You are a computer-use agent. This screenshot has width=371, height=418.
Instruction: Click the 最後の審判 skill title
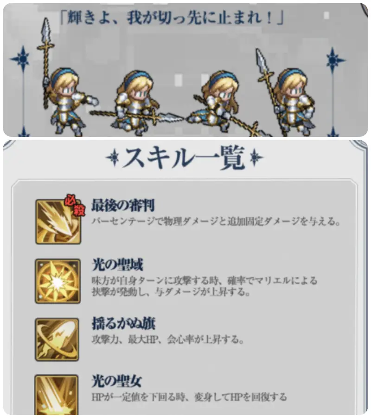(123, 206)
